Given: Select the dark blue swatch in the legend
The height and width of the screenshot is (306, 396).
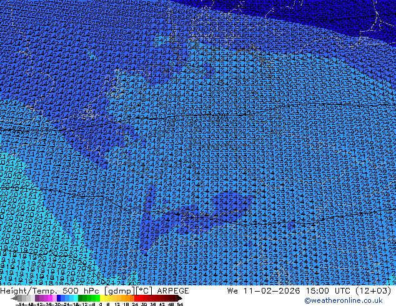Looking at the screenshot, I should [x=59, y=299].
